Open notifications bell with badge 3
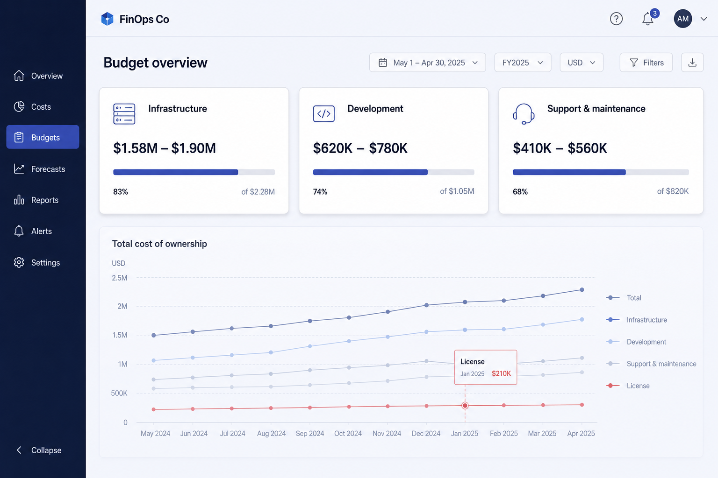 [x=648, y=19]
